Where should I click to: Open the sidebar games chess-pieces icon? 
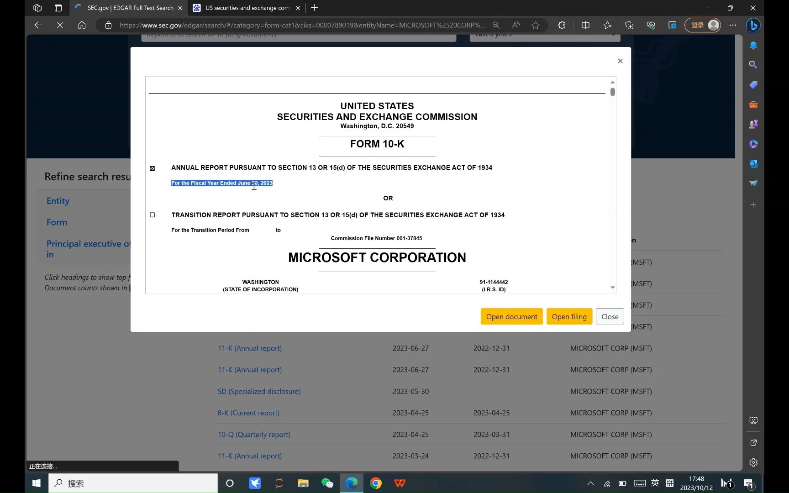point(753,124)
